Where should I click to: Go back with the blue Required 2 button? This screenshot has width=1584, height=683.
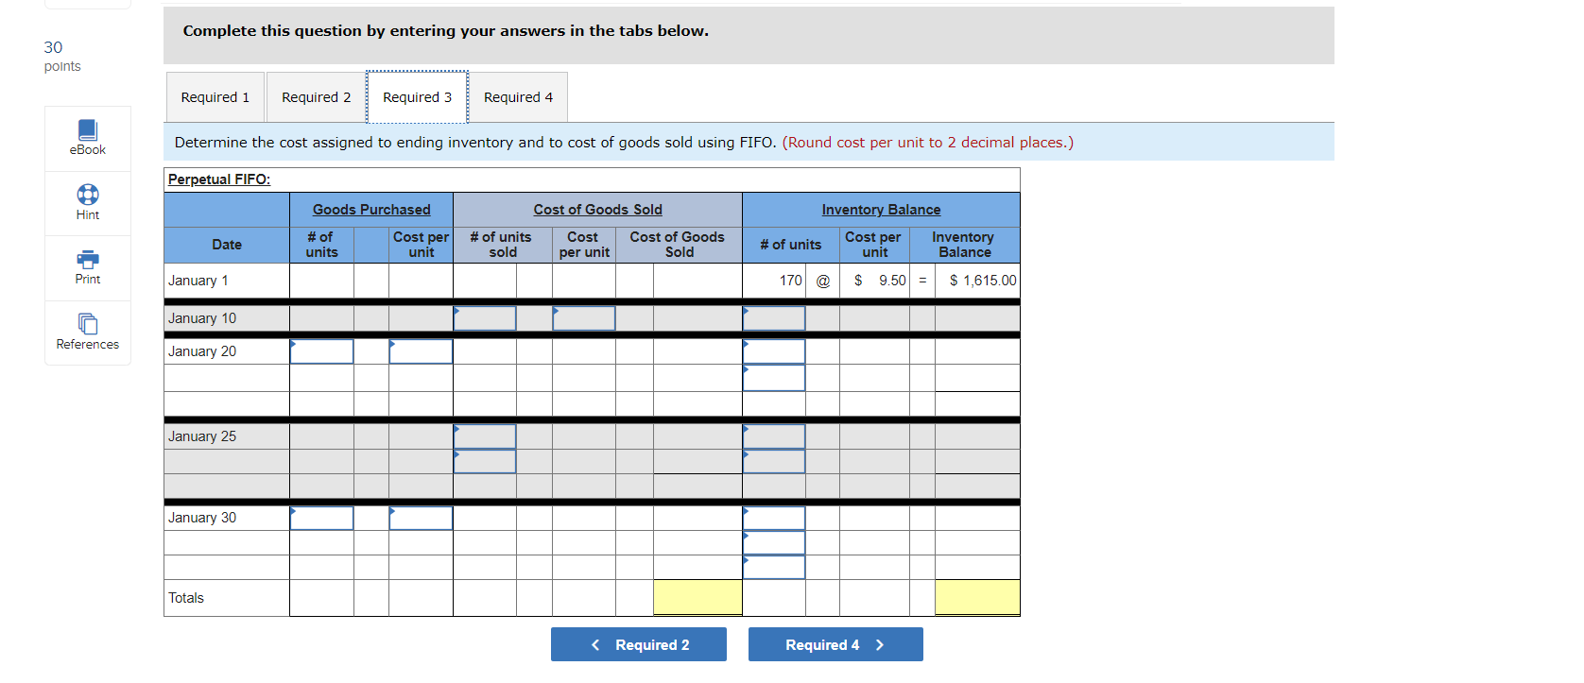[639, 644]
